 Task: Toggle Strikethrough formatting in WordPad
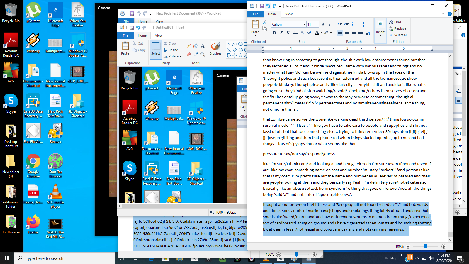pos(295,33)
